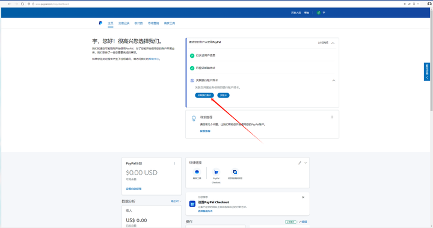Open the 商家工具 quick-link icon

pyautogui.click(x=197, y=172)
